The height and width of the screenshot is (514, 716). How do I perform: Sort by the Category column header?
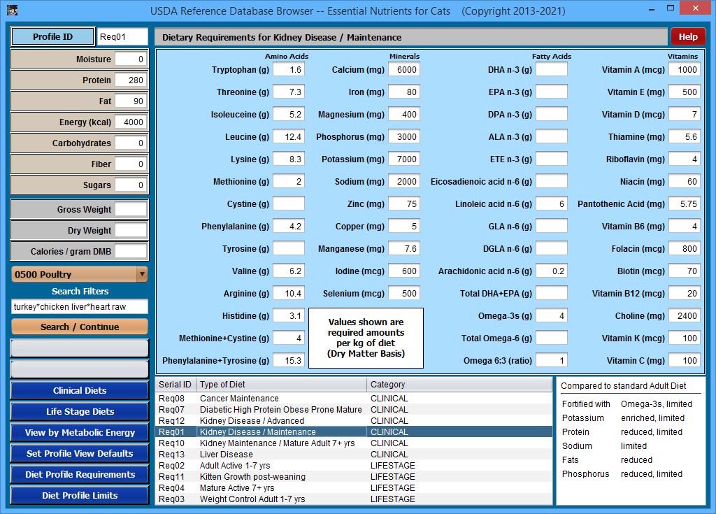pos(459,384)
